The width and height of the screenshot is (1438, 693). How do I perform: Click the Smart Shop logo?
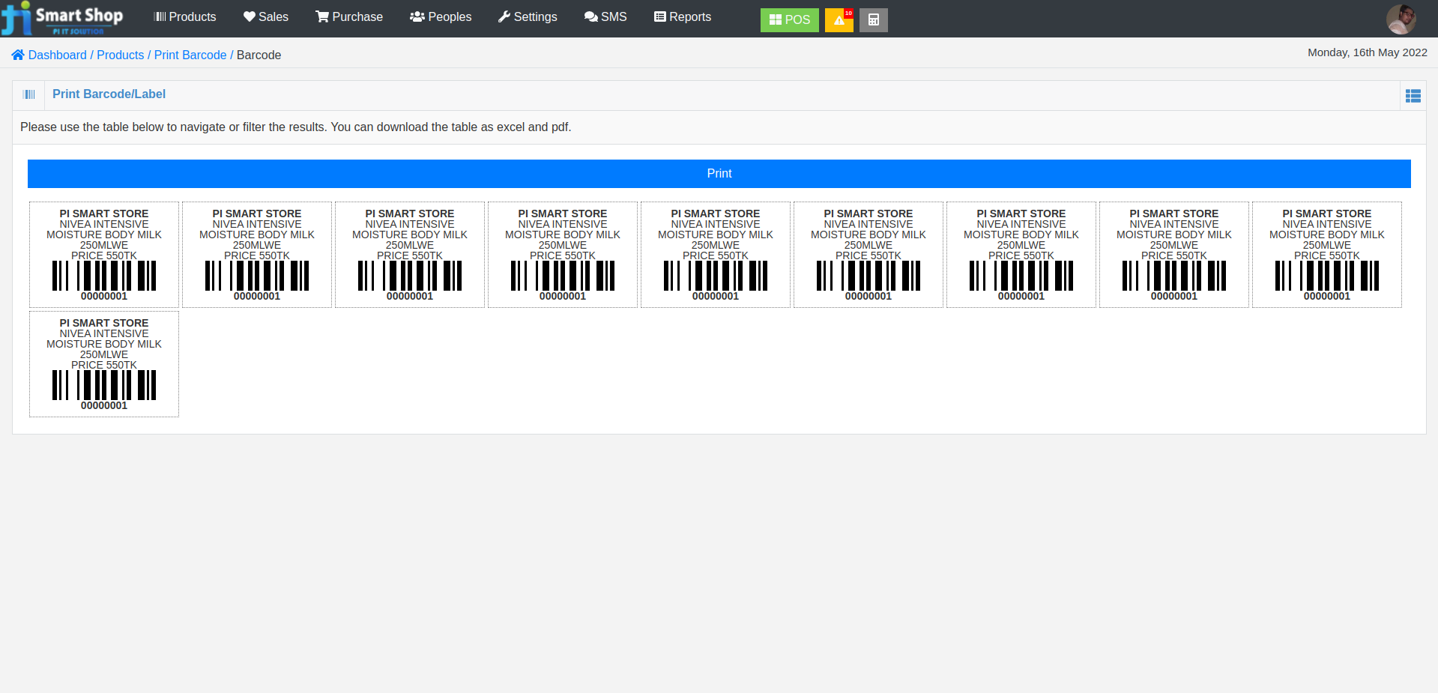pyautogui.click(x=64, y=19)
